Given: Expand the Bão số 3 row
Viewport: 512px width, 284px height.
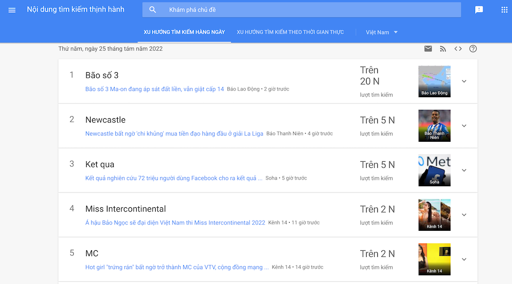Looking at the screenshot, I should point(464,81).
